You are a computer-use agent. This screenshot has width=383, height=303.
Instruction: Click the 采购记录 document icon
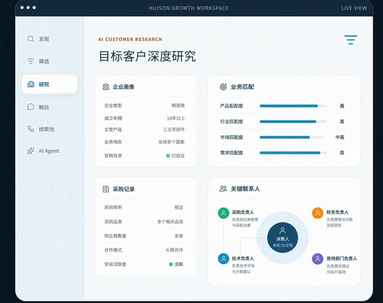(106, 189)
